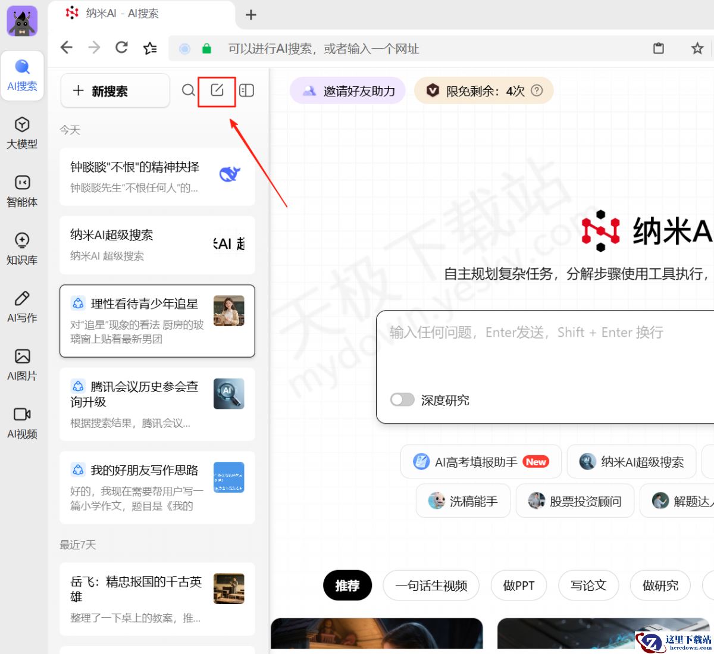Open a new browser tab with plus
This screenshot has height=654, width=714.
click(x=251, y=15)
